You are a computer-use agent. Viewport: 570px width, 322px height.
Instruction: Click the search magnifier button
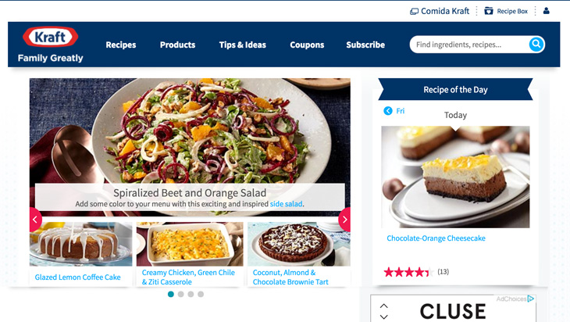click(536, 45)
